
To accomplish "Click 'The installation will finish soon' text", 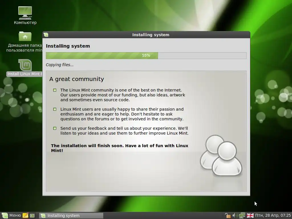I will tap(119, 148).
